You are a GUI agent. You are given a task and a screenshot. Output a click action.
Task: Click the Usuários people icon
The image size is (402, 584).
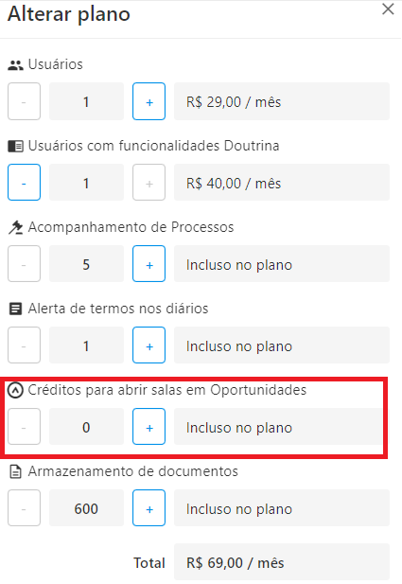tap(16, 64)
